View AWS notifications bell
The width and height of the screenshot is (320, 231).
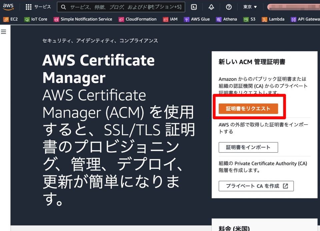point(211,7)
